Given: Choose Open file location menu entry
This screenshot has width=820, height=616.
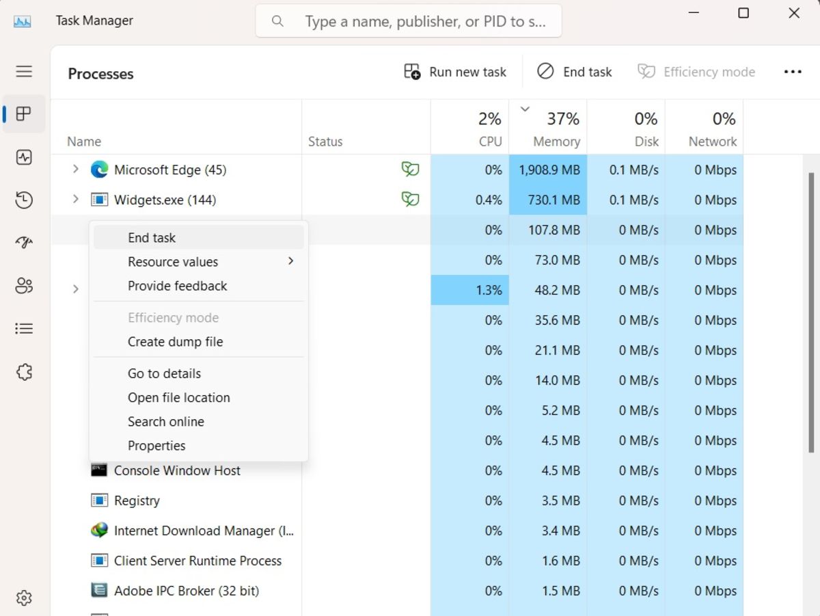Looking at the screenshot, I should point(199,397).
